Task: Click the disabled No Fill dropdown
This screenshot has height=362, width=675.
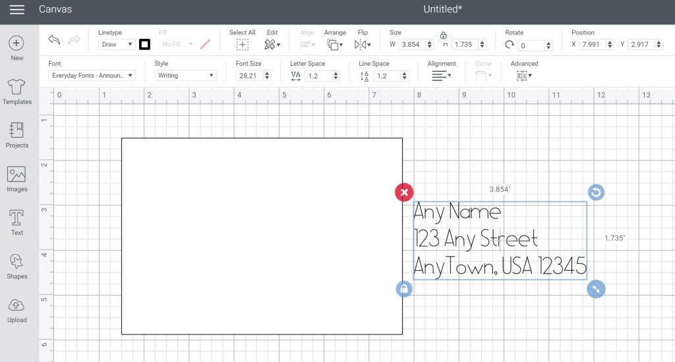Action: point(177,44)
